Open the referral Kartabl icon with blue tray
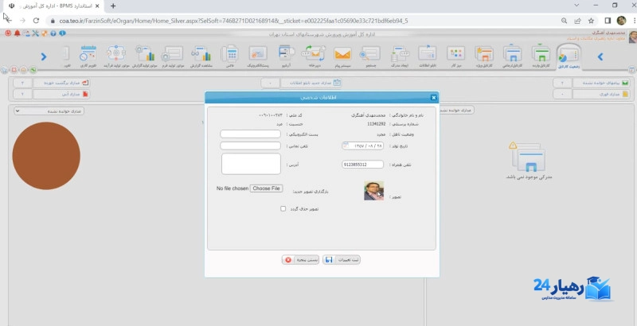 pyautogui.click(x=512, y=56)
